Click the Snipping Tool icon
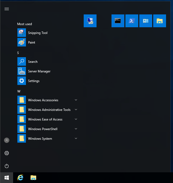Image resolution: width=173 pixels, height=183 pixels. click(x=22, y=33)
